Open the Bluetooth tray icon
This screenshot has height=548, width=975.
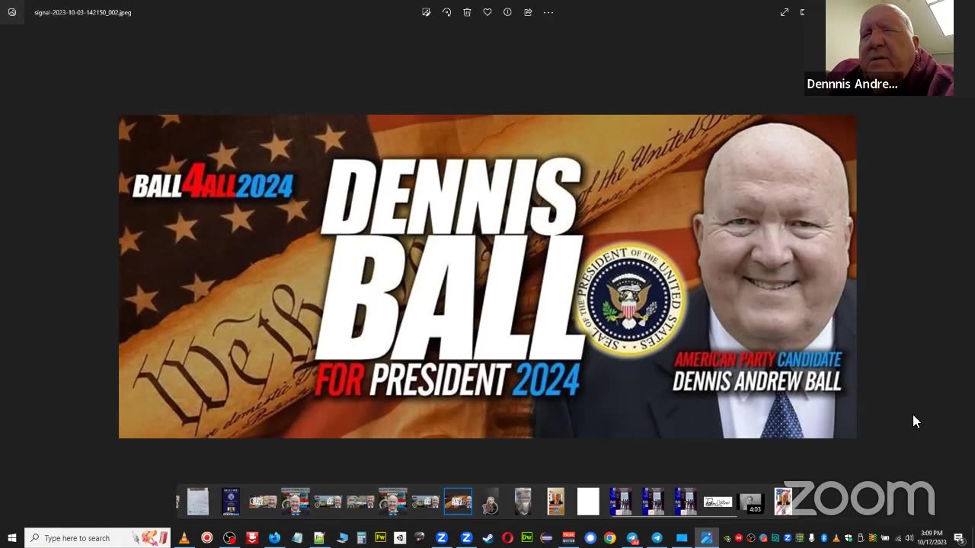[824, 538]
